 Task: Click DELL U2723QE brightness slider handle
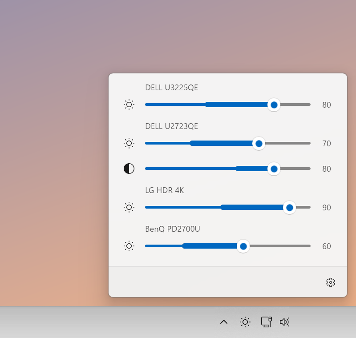259,144
